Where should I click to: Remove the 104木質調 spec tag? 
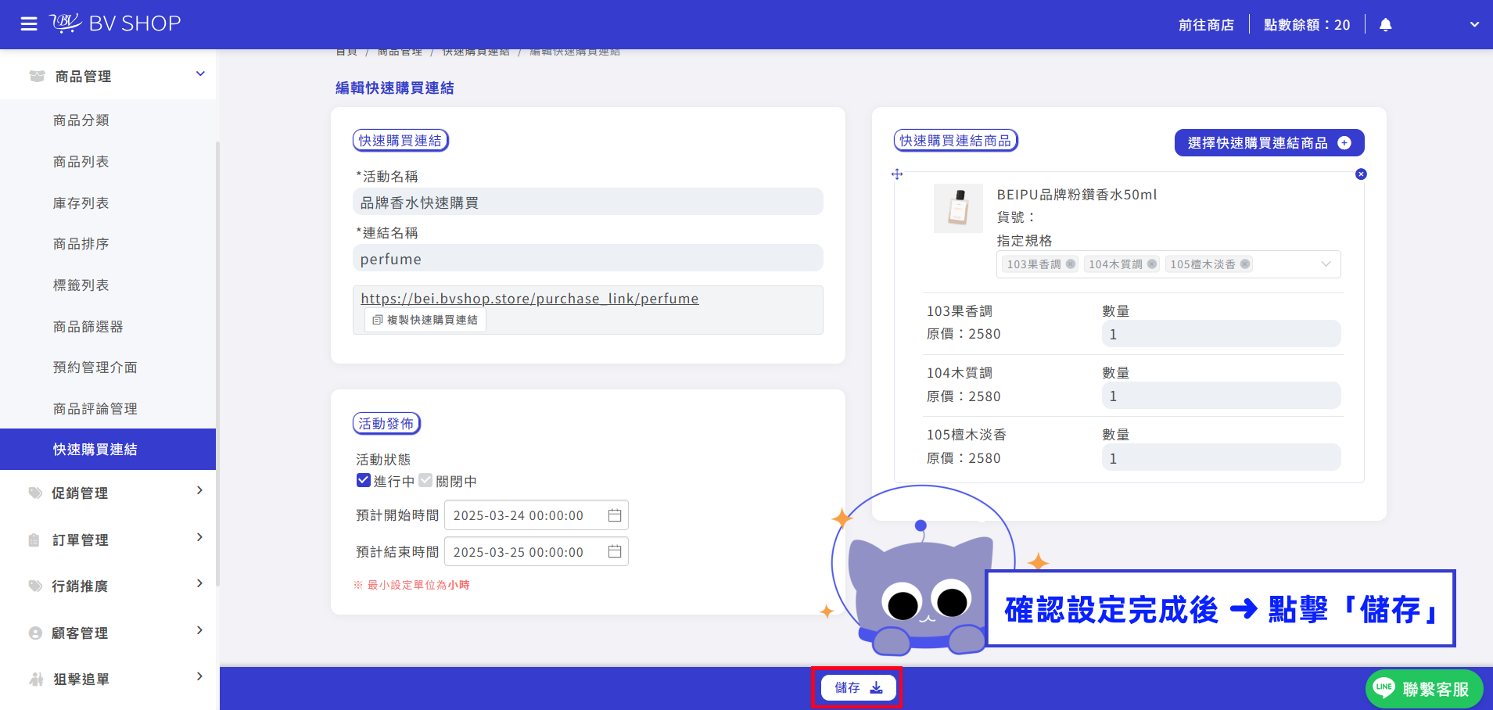[1152, 264]
